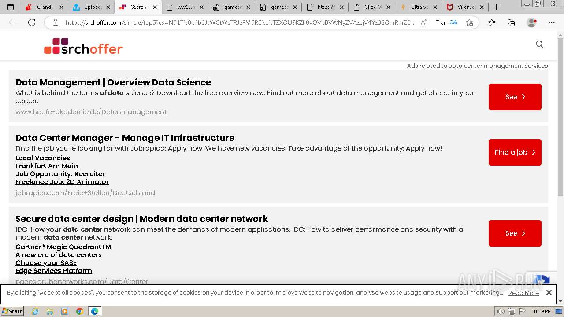564x317 pixels.
Task: Click See button for Secure data center ad
Action: [x=515, y=233]
